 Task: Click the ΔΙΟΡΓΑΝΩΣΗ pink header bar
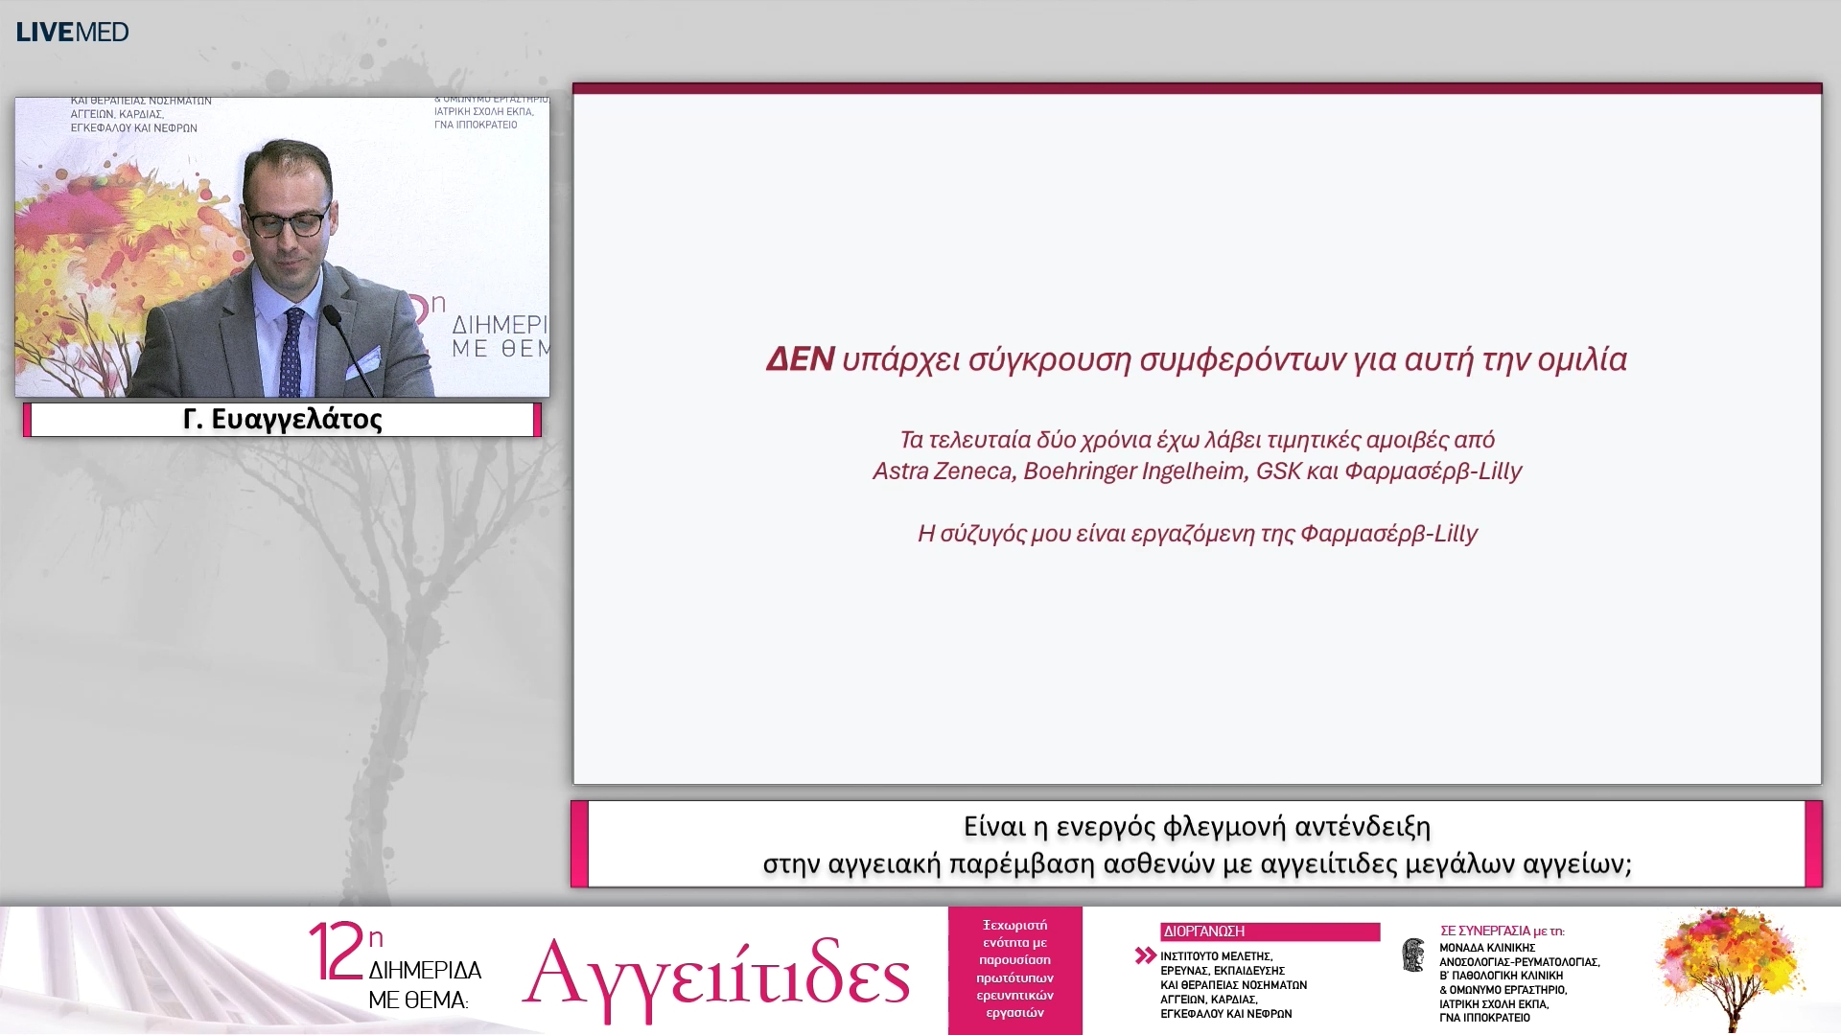tap(1270, 931)
